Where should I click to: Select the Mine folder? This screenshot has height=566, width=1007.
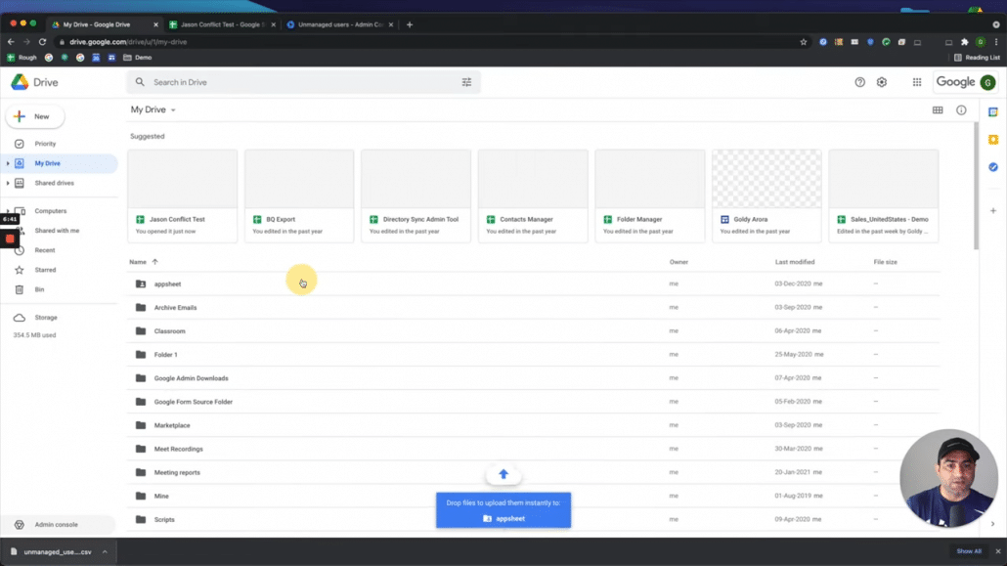pos(533,496)
